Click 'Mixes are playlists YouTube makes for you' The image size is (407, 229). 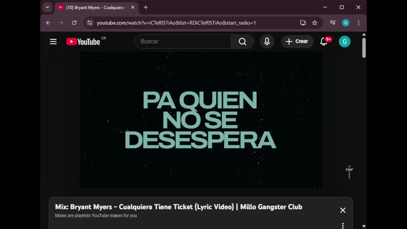coord(96,216)
